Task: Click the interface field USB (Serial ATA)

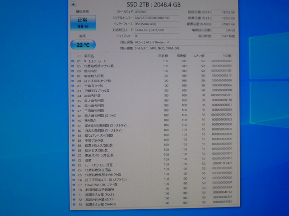Action: pyautogui.click(x=157, y=24)
